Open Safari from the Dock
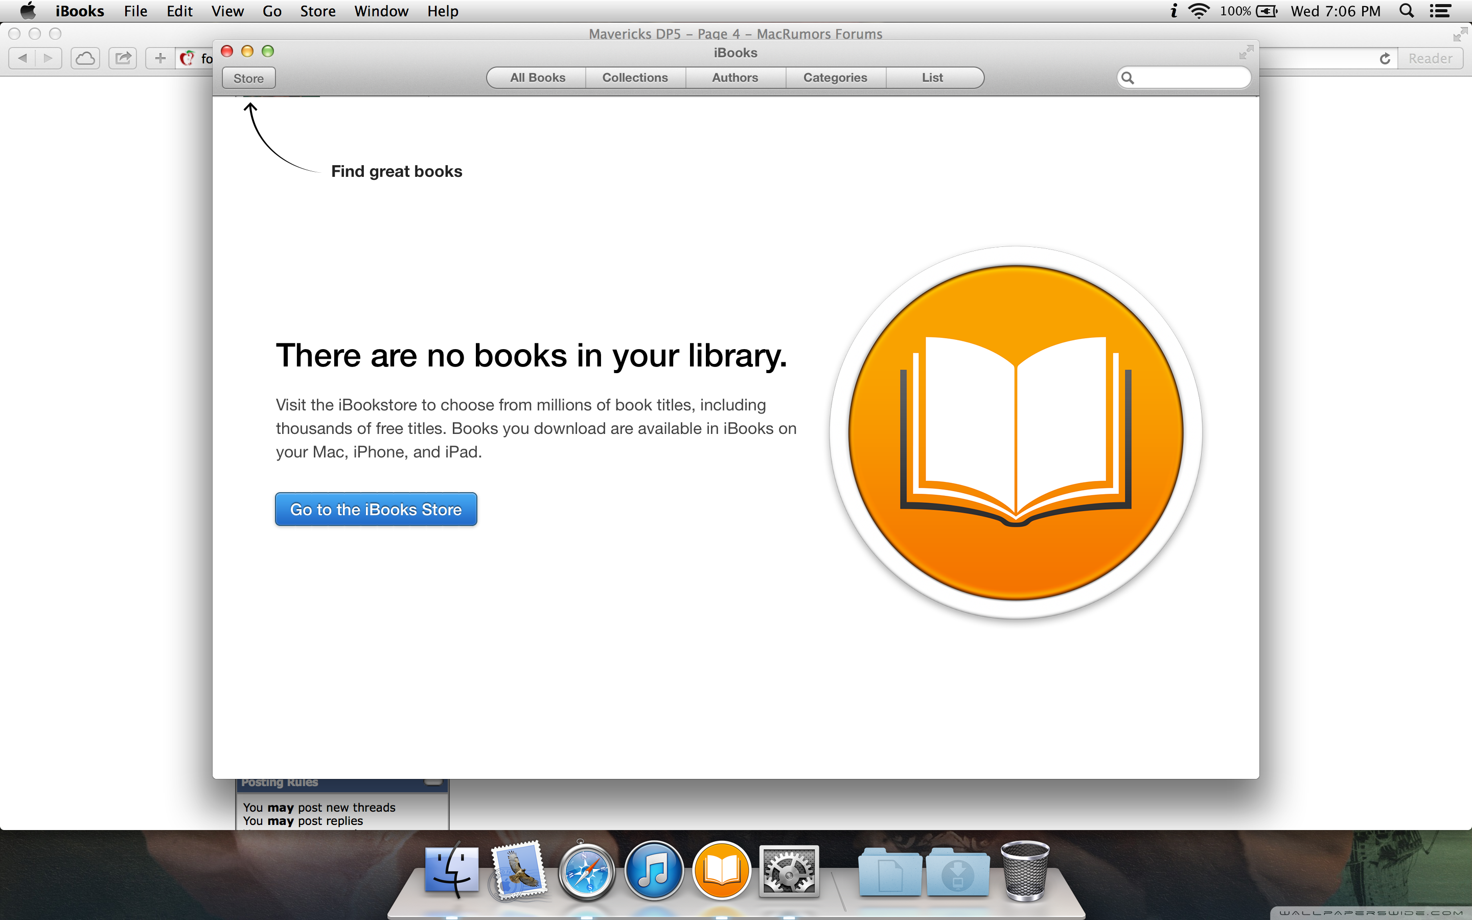 pos(586,871)
